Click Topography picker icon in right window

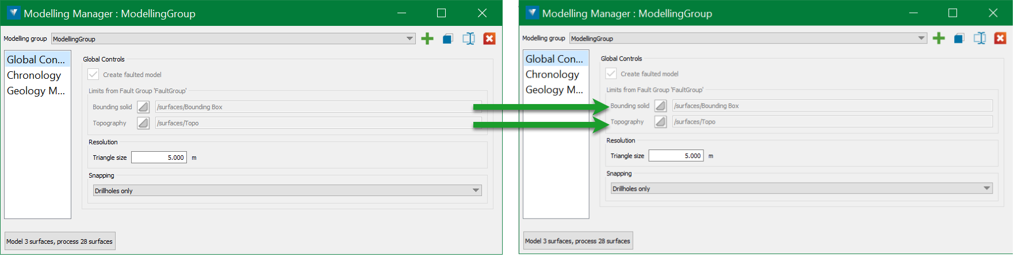[661, 122]
